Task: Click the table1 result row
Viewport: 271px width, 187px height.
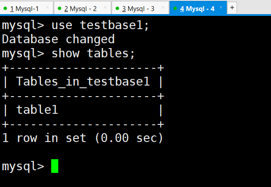Action: tap(83, 110)
